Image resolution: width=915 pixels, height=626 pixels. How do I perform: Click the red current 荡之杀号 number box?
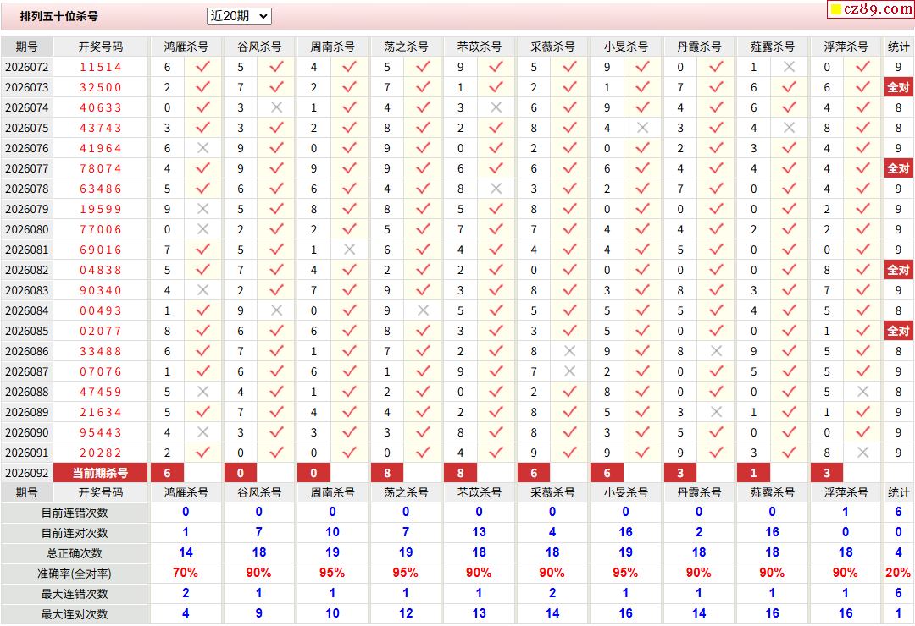tap(387, 473)
